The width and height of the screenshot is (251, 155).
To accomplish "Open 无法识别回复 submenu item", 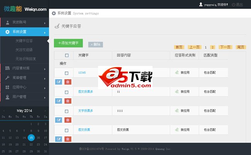I will (x=26, y=59).
